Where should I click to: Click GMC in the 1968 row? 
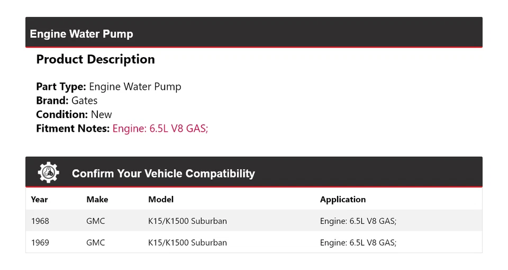tap(96, 221)
